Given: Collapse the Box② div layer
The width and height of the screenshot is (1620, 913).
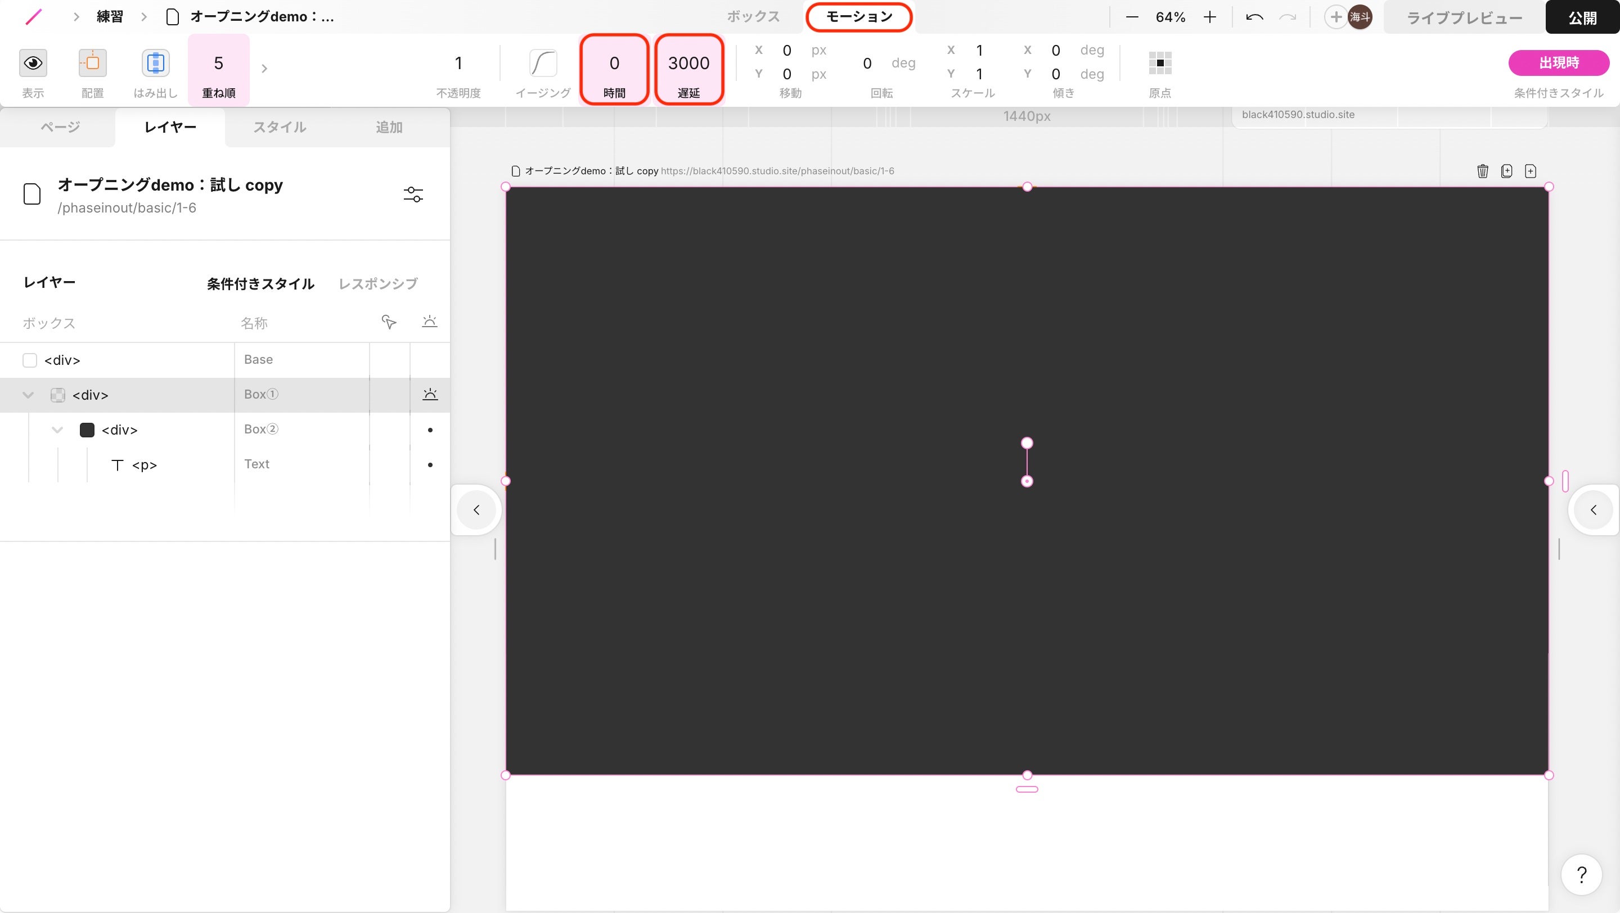Looking at the screenshot, I should 57,430.
